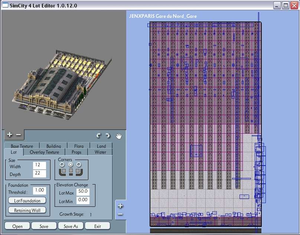Screen dimensions: 300x235
Task: Open the Overlay Texture tab
Action: coord(45,152)
